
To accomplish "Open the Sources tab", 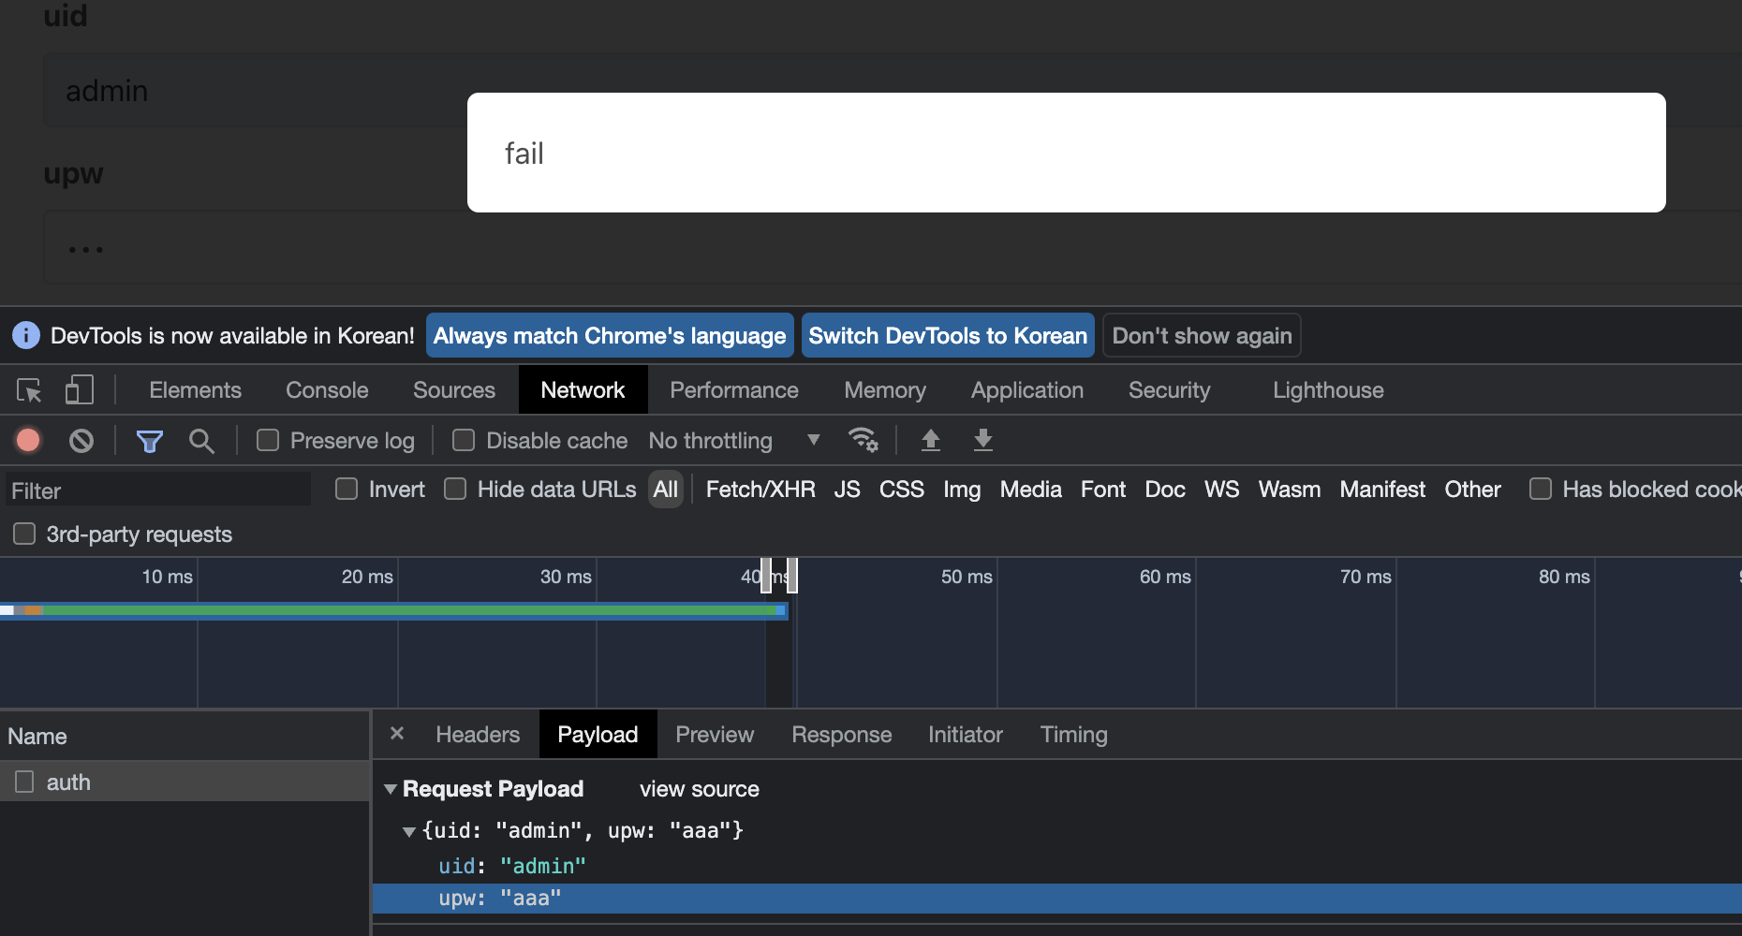I will (454, 390).
